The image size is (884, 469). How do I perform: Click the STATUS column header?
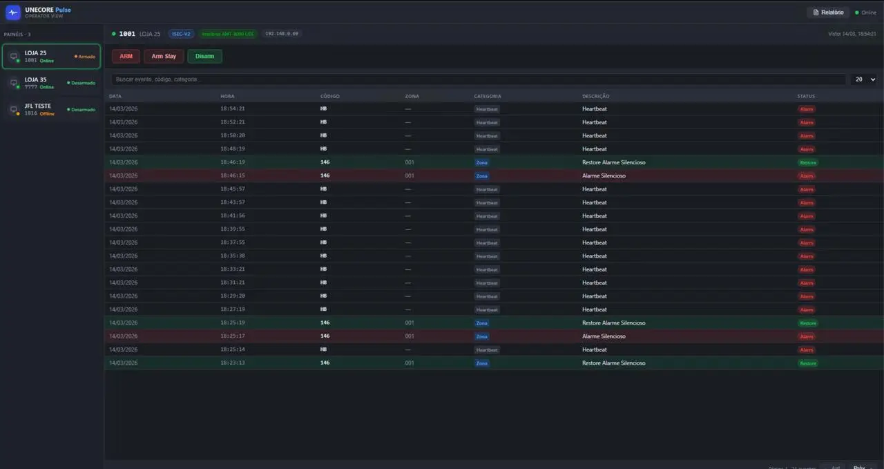tap(806, 96)
